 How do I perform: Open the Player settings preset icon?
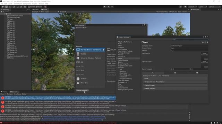205,42
